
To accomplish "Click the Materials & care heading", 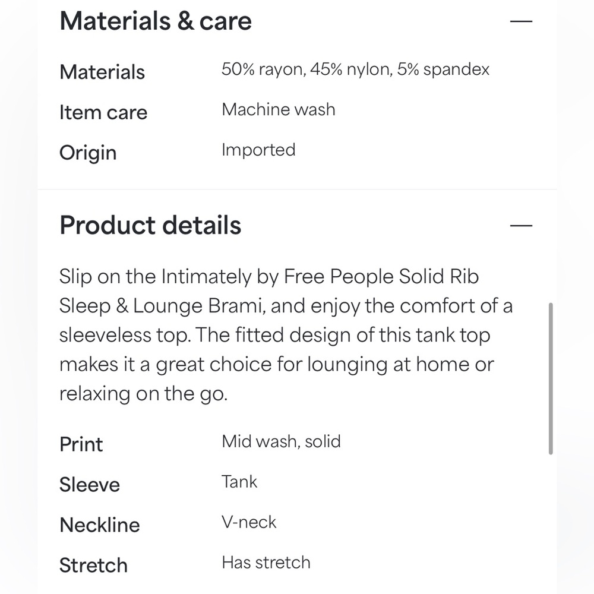I will coord(156,21).
